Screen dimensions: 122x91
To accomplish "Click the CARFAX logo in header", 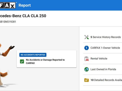I will [x=8, y=5].
